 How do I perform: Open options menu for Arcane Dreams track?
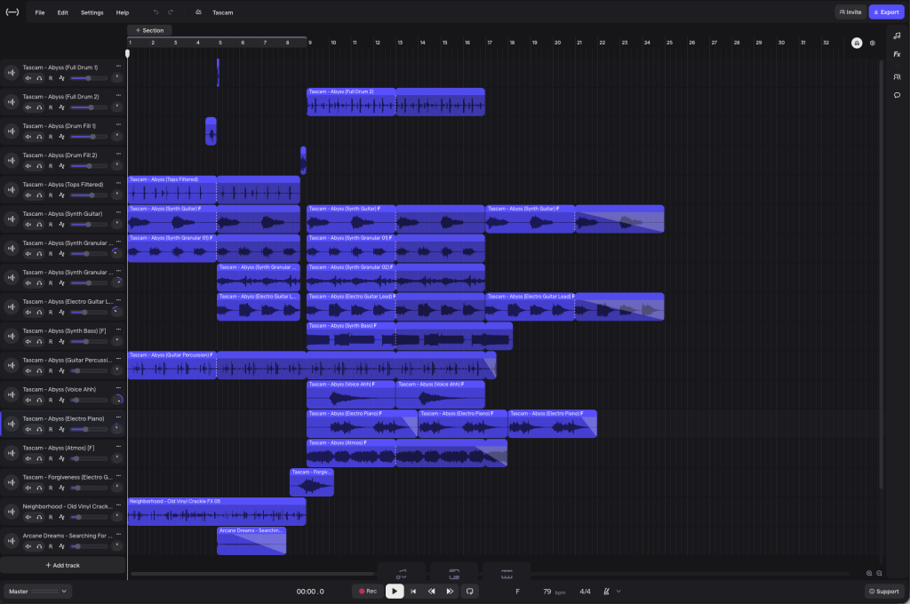tap(118, 534)
